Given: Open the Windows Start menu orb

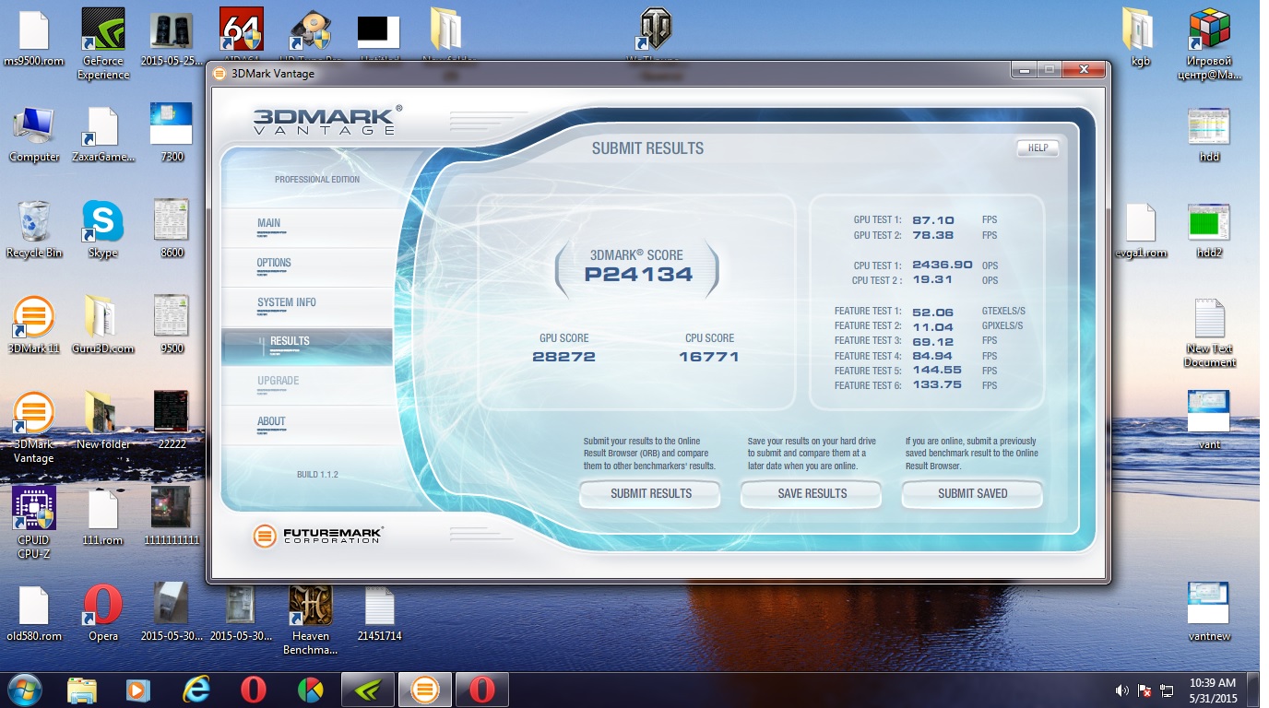Looking at the screenshot, I should (x=25, y=690).
